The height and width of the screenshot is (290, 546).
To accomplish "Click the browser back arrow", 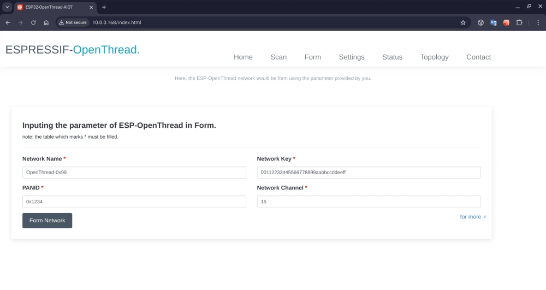I will [x=8, y=22].
